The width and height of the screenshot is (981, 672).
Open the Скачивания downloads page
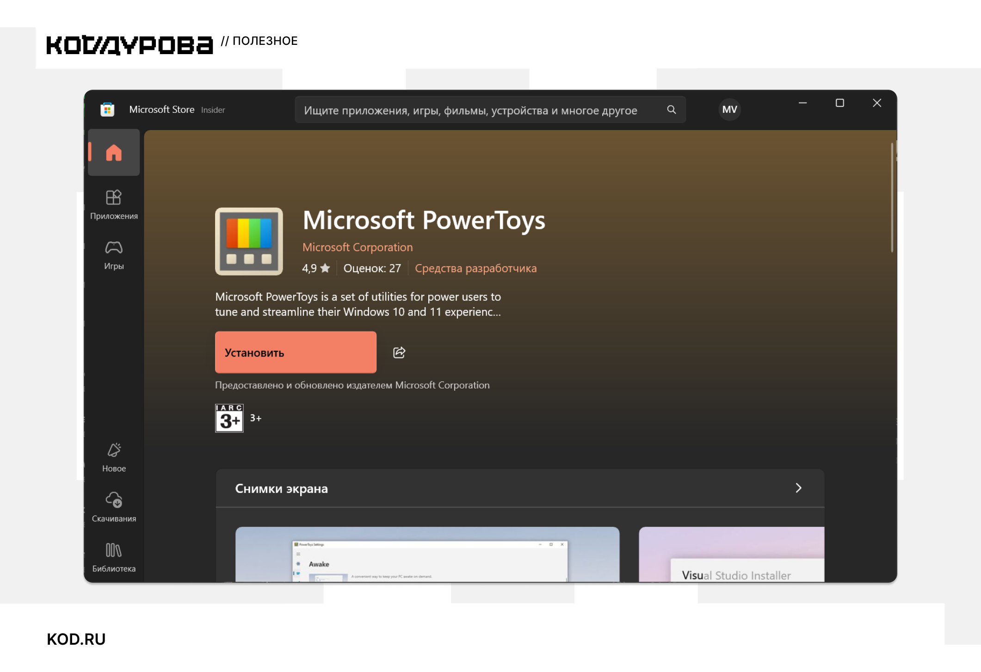tap(114, 507)
